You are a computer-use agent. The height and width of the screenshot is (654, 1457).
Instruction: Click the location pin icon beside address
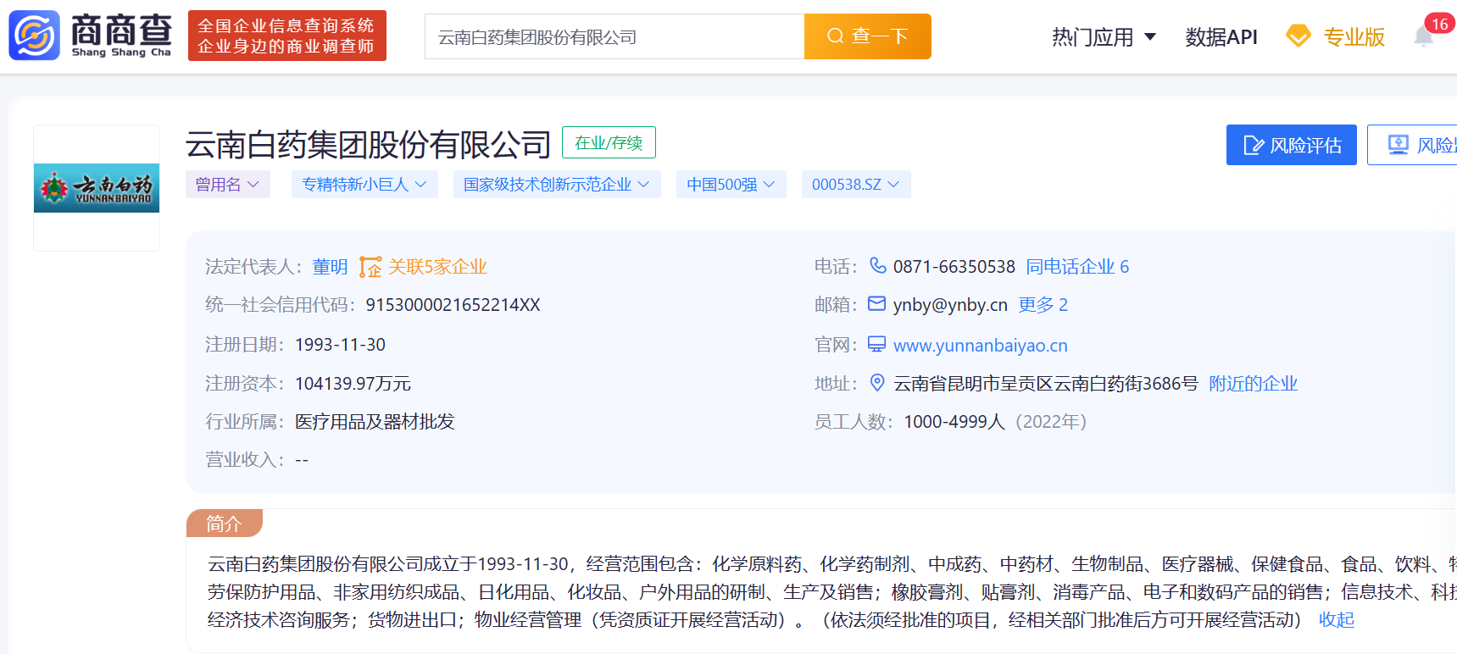click(x=878, y=383)
